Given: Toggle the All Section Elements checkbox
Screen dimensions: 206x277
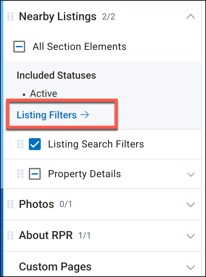Looking at the screenshot, I should click(x=19, y=47).
